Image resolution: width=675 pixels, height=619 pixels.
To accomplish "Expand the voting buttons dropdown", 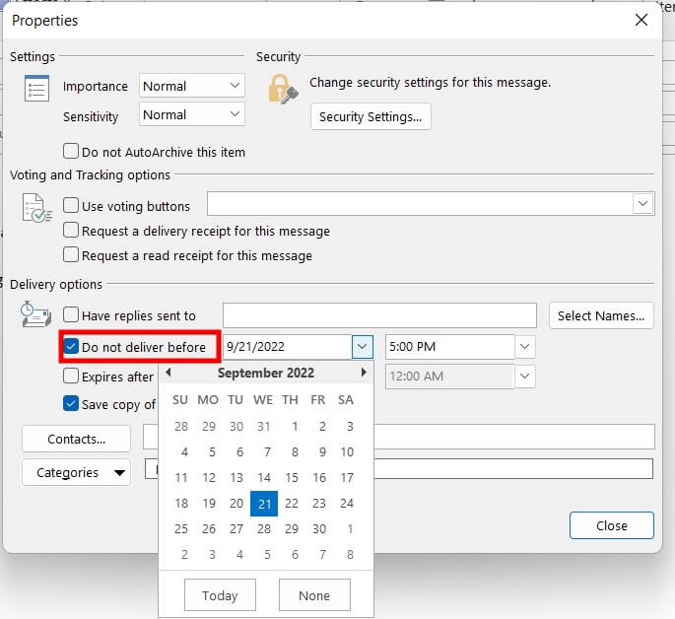I will (x=642, y=203).
